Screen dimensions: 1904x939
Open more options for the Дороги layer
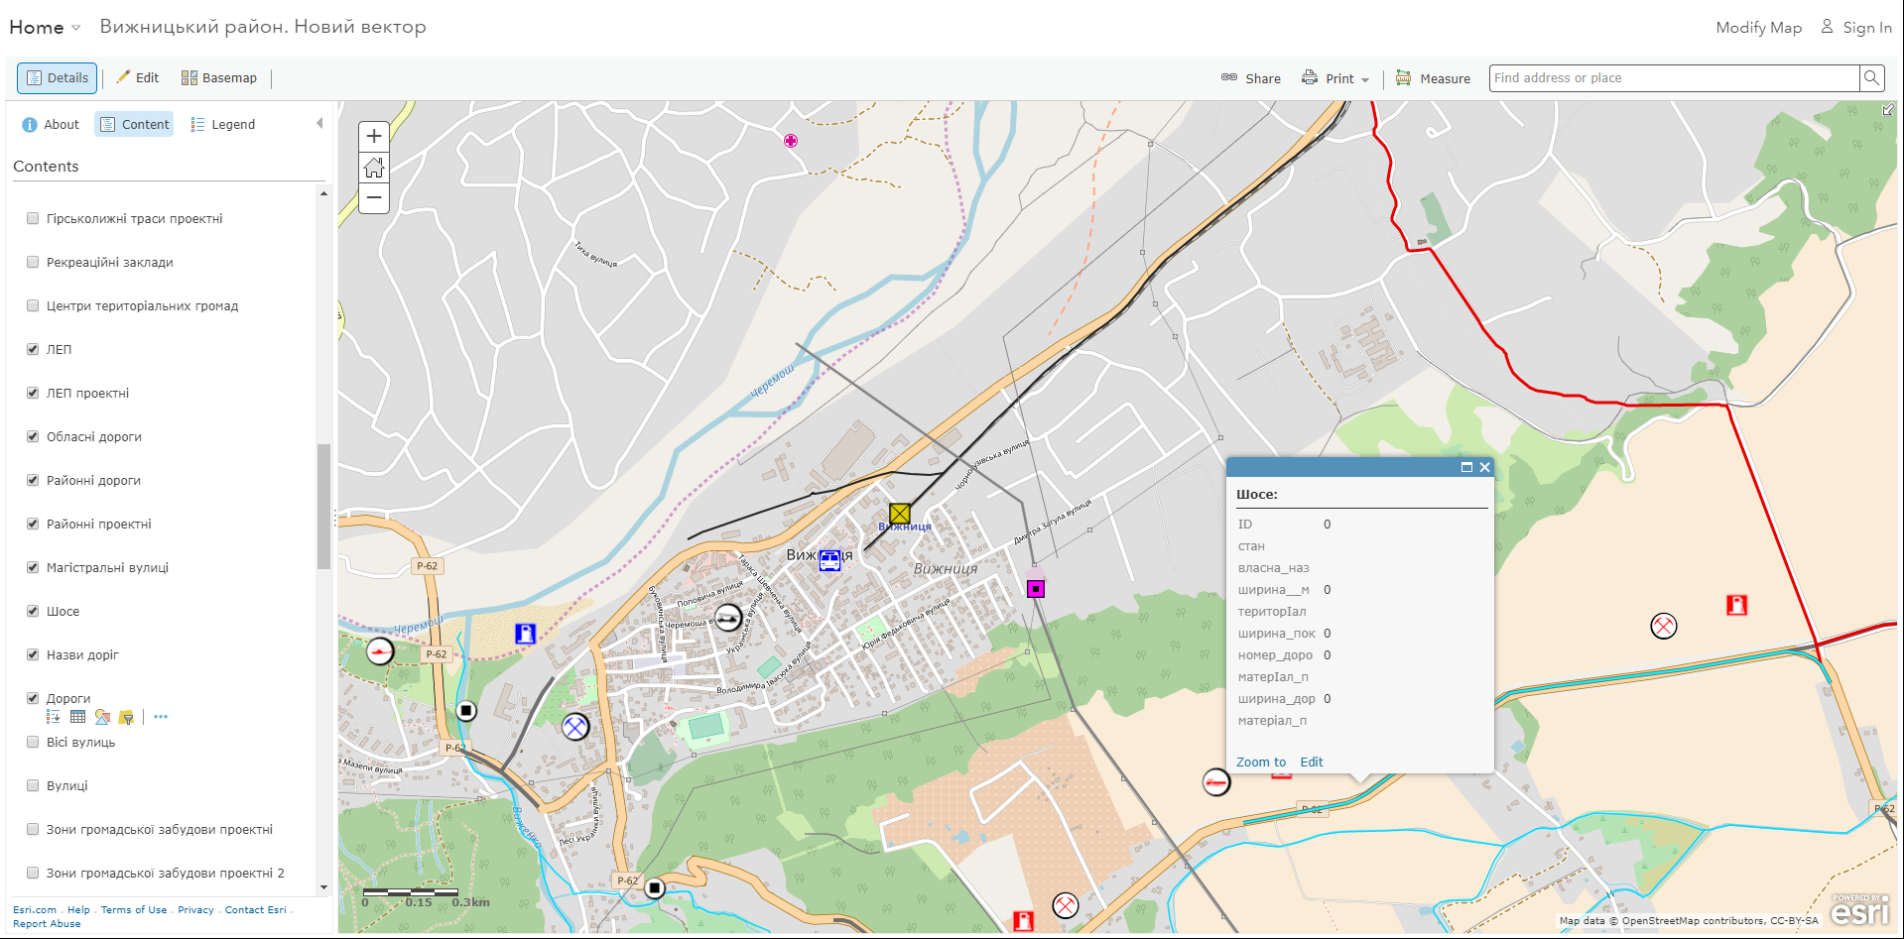click(x=161, y=717)
